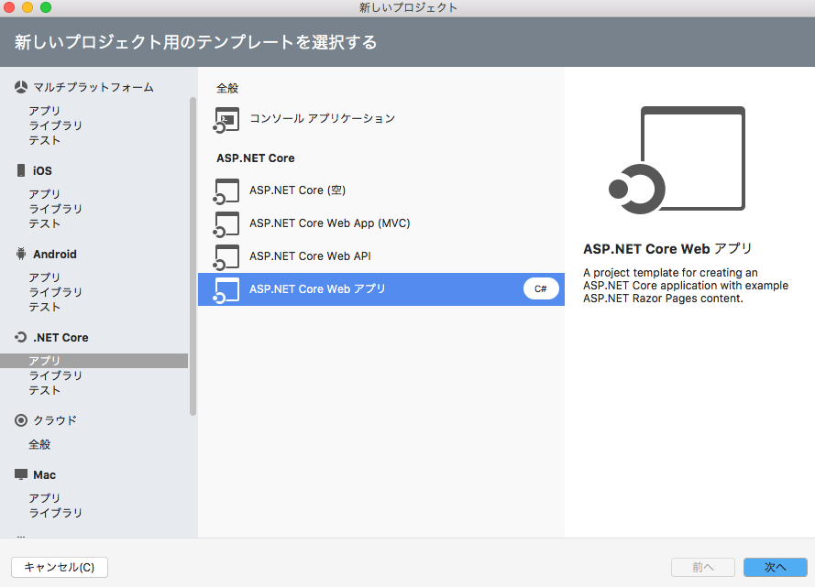Open マルチプラットフォーム category header
The height and width of the screenshot is (587, 815).
pos(94,87)
